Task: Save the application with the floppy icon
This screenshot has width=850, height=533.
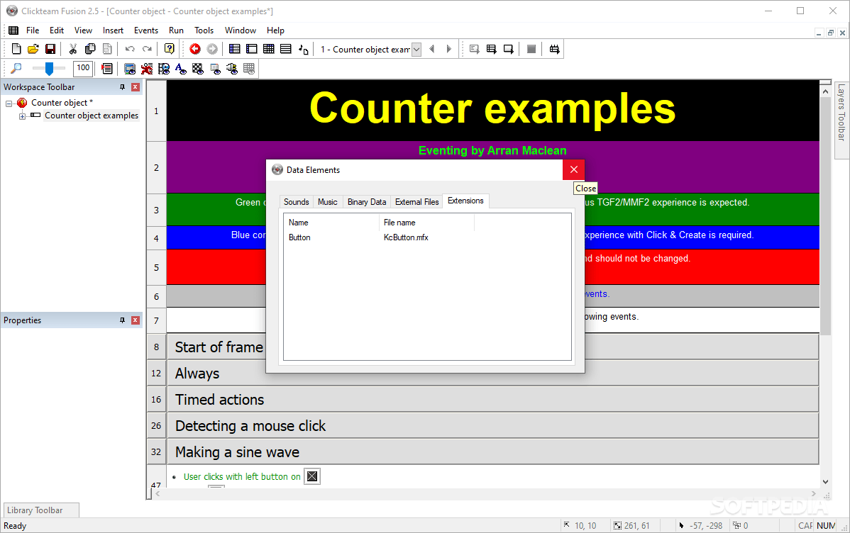Action: (x=50, y=50)
